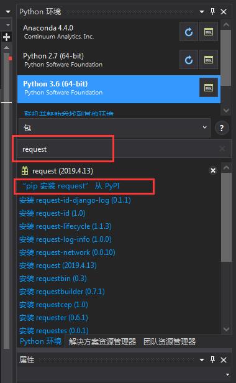Viewport: 236px width, 383px height.
Task: Close the 属性 panel
Action: tap(224, 360)
